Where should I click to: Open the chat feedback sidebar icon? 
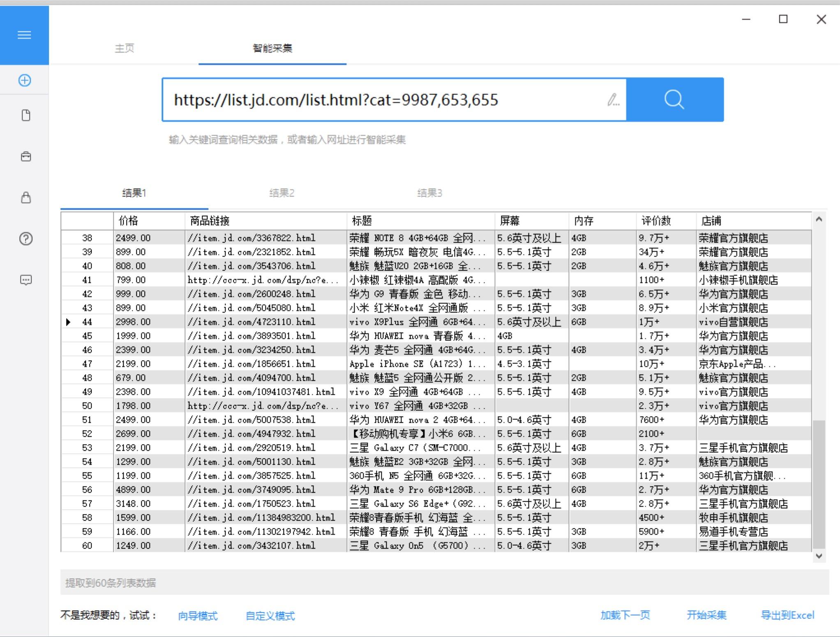pyautogui.click(x=26, y=280)
